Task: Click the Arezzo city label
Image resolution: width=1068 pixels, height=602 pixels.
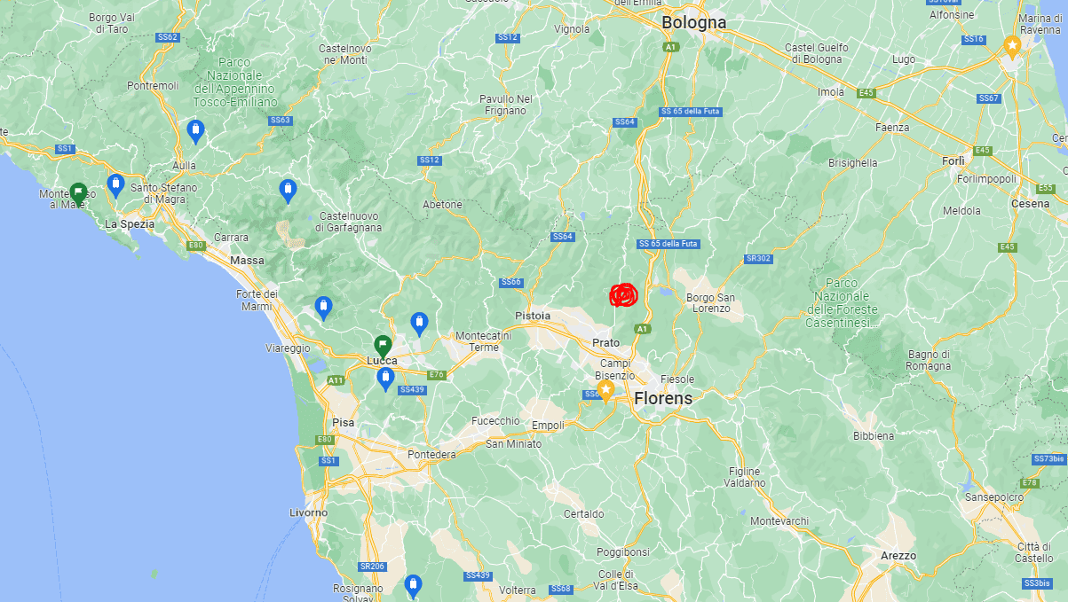Action: (x=898, y=555)
